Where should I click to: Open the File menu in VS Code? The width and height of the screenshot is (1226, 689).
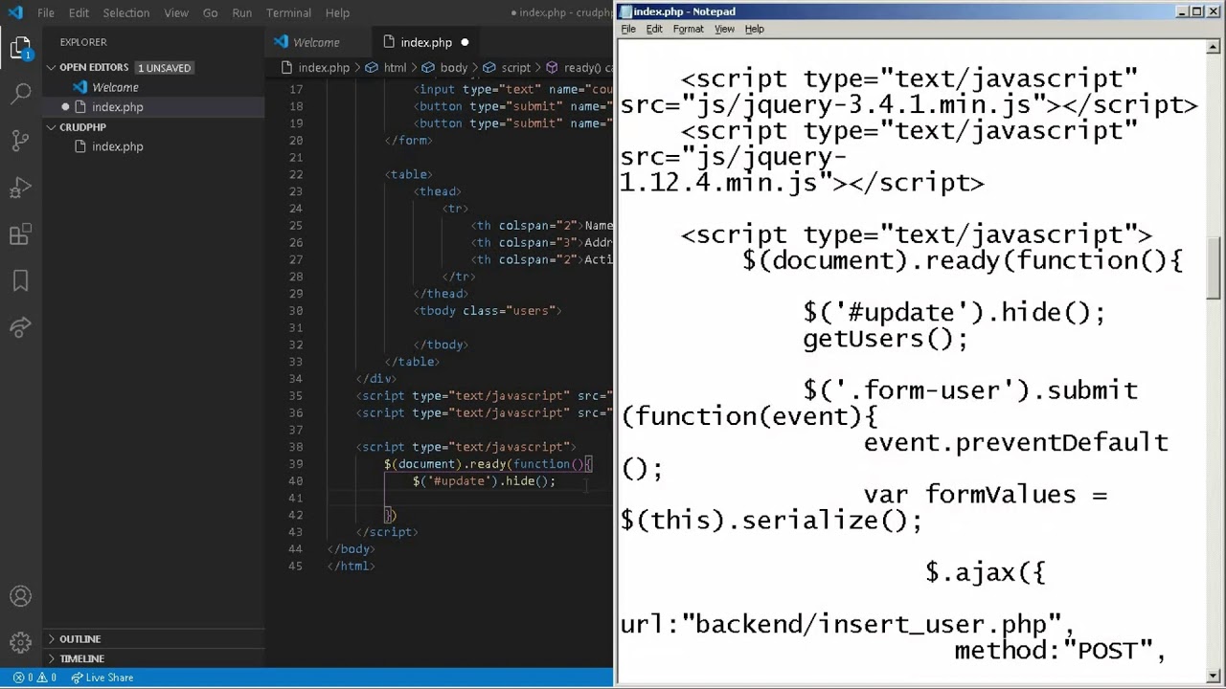tap(46, 12)
